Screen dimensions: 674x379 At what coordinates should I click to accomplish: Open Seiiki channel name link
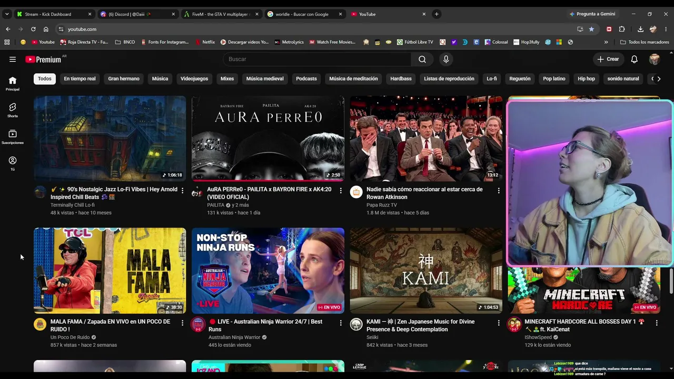tap(372, 337)
